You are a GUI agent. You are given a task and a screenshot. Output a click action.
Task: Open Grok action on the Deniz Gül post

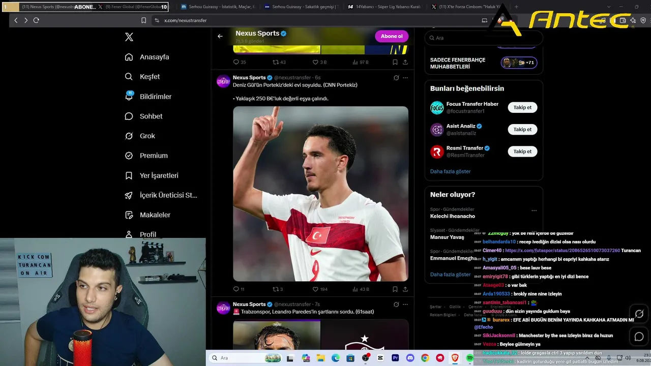396,78
